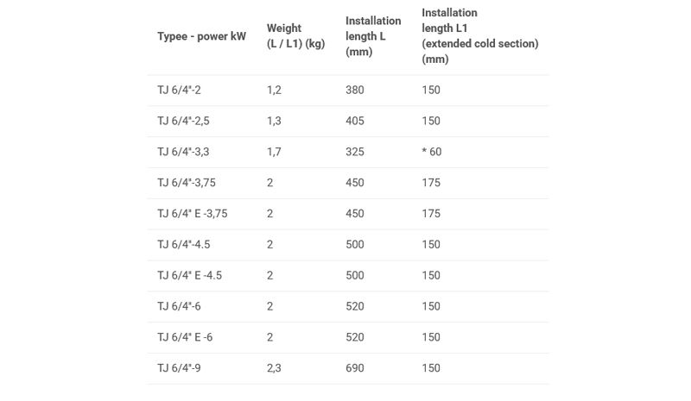691x401 pixels.
Task: Select the "* 60" L1 length cell
Action: pos(432,152)
